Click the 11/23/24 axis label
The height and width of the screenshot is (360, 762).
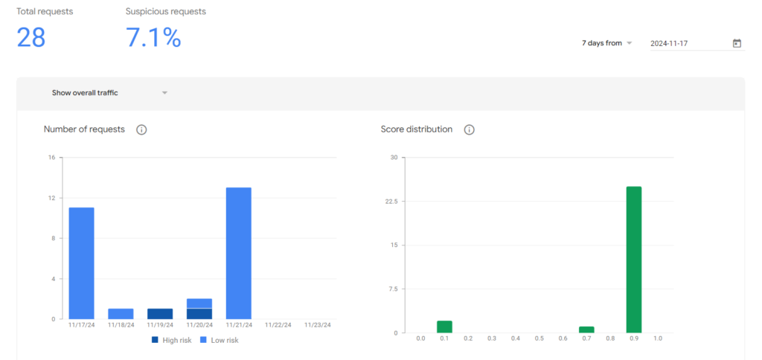tap(317, 325)
